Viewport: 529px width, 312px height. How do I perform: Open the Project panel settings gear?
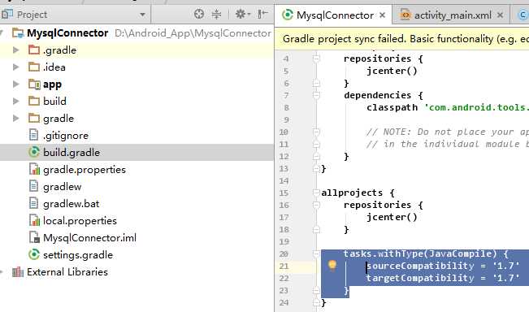click(242, 14)
